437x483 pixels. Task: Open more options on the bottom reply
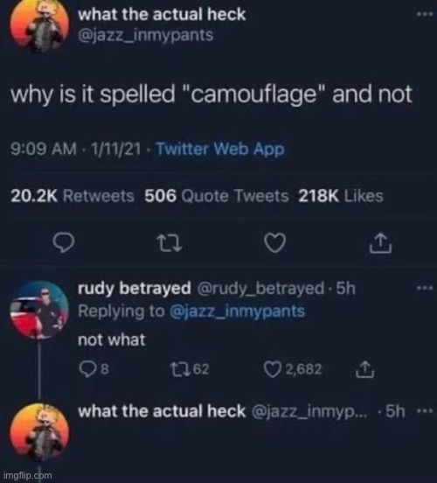click(425, 410)
